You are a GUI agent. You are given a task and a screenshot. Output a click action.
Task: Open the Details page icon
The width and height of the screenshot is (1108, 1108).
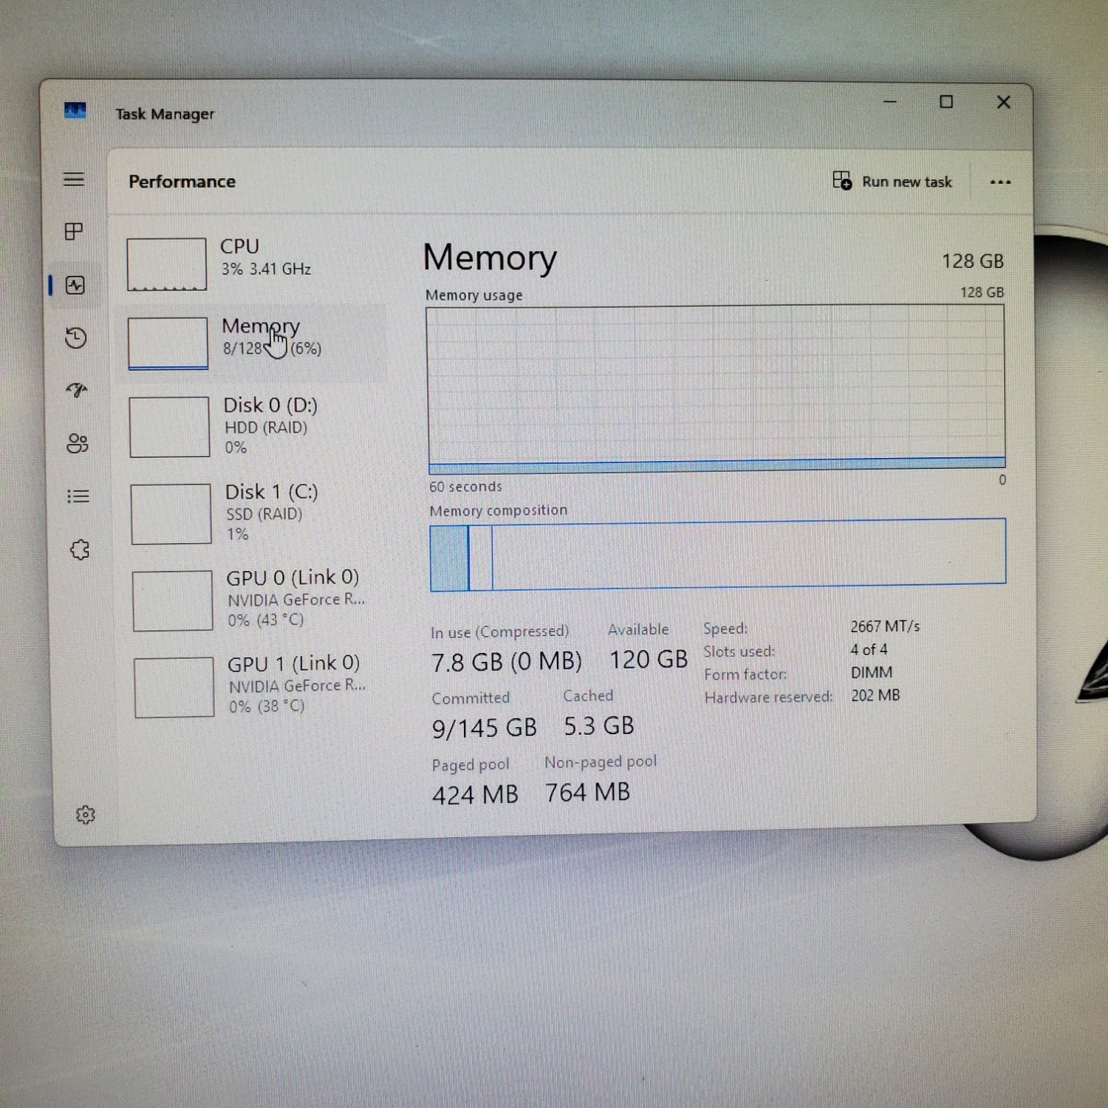pos(78,496)
